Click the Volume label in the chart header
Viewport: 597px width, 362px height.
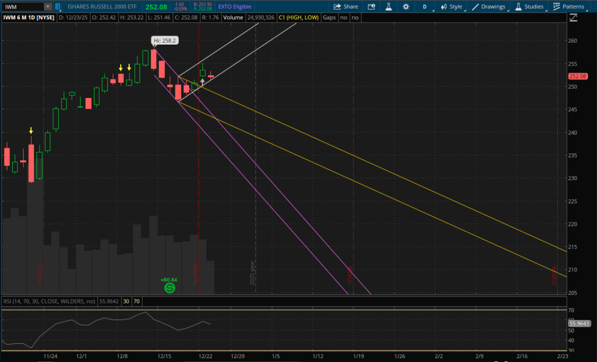233,17
